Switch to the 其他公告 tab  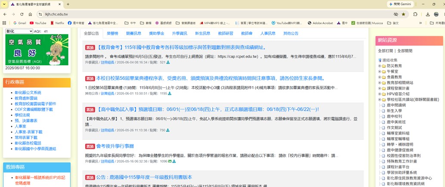click(291, 33)
